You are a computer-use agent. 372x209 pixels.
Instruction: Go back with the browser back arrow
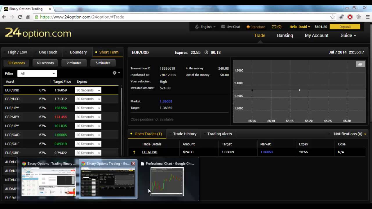coord(4,17)
